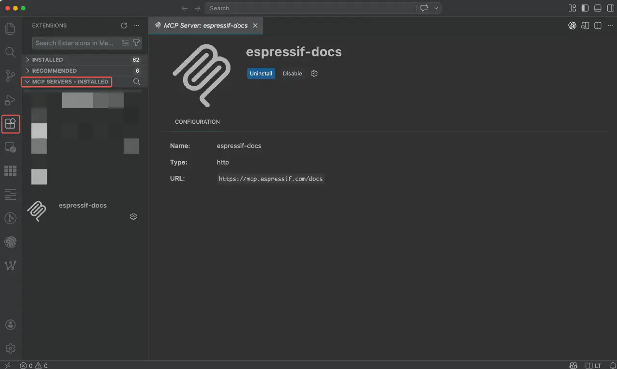Expand the INSTALLED section

click(x=85, y=60)
